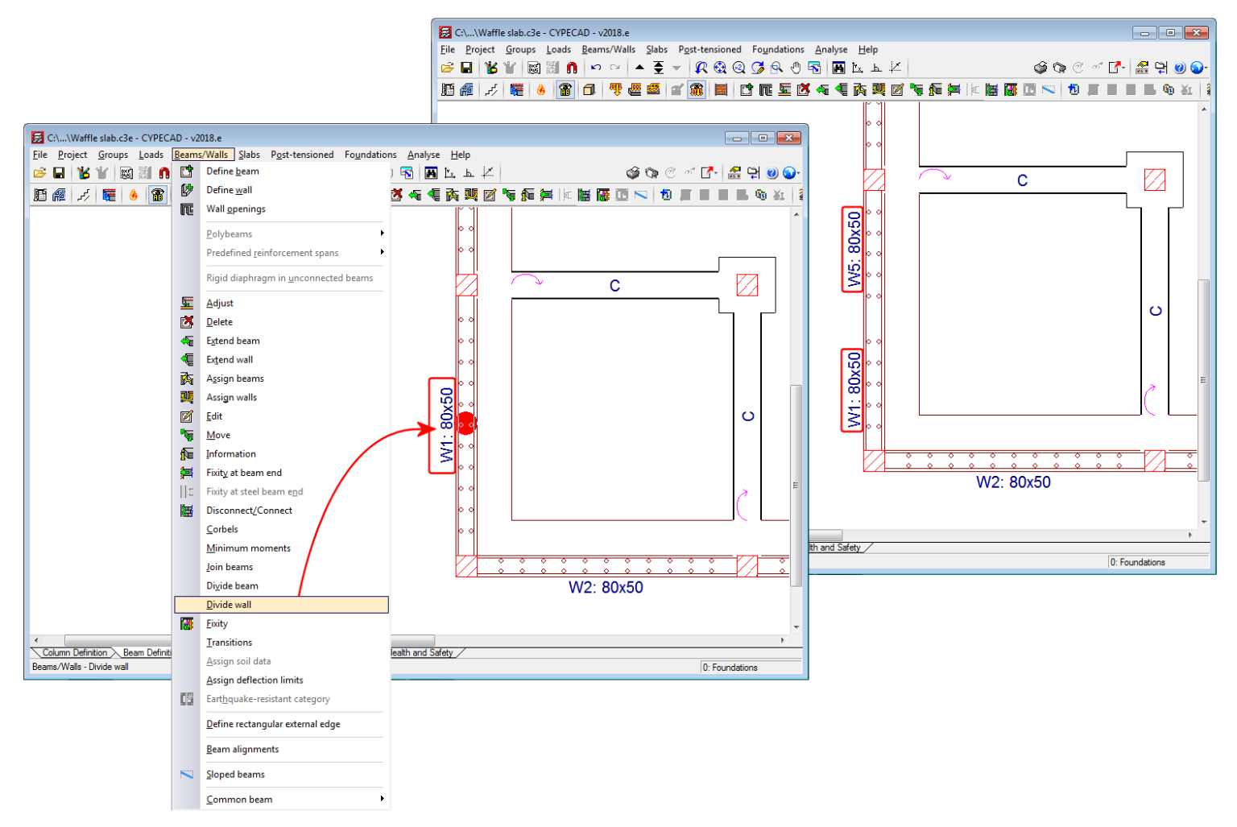The width and height of the screenshot is (1237, 827).
Task: Fire flame icon in front window toolbar
Action: 133,194
